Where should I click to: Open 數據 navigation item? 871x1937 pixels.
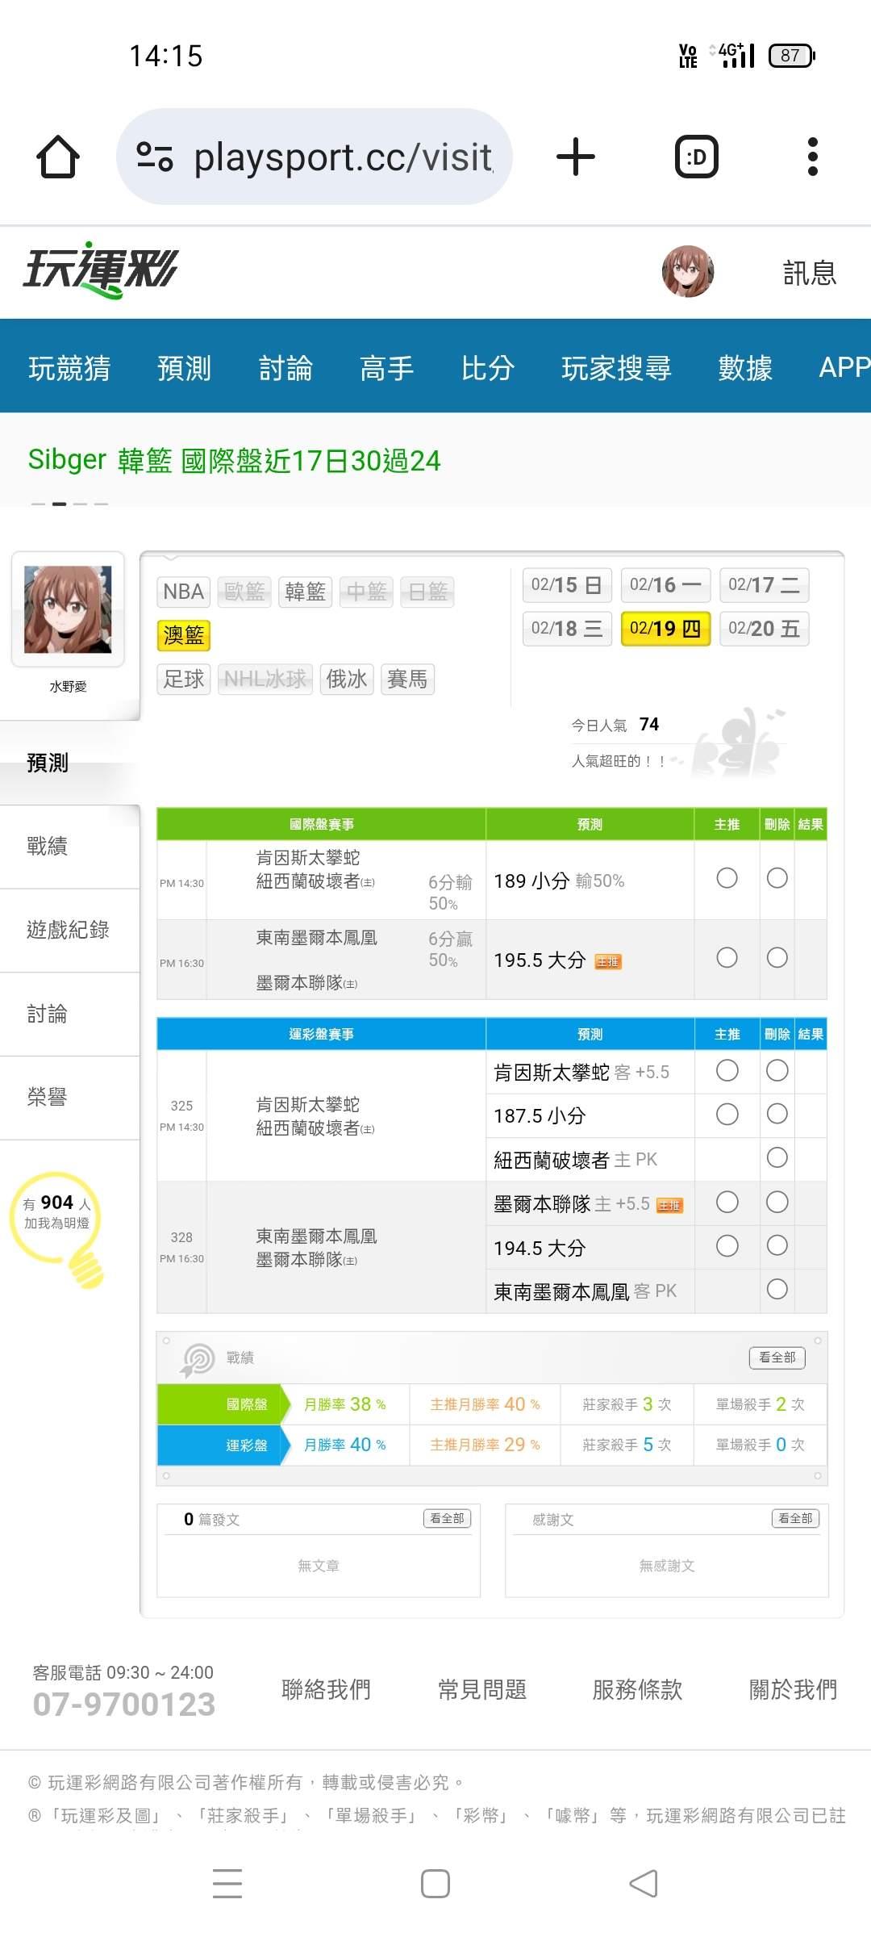tap(745, 368)
